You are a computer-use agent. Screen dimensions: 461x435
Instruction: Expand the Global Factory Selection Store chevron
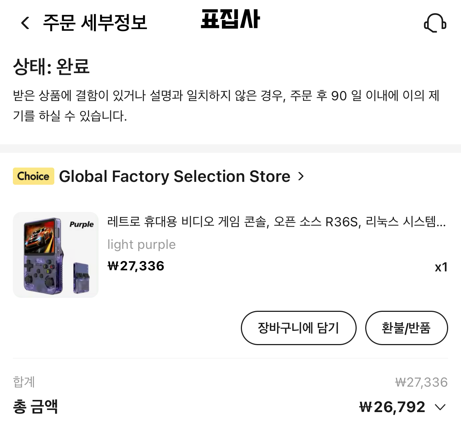click(301, 176)
